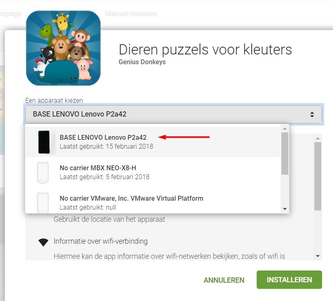Switch to the Nieuwe releases tab
333x301 pixels.
pyautogui.click(x=131, y=14)
